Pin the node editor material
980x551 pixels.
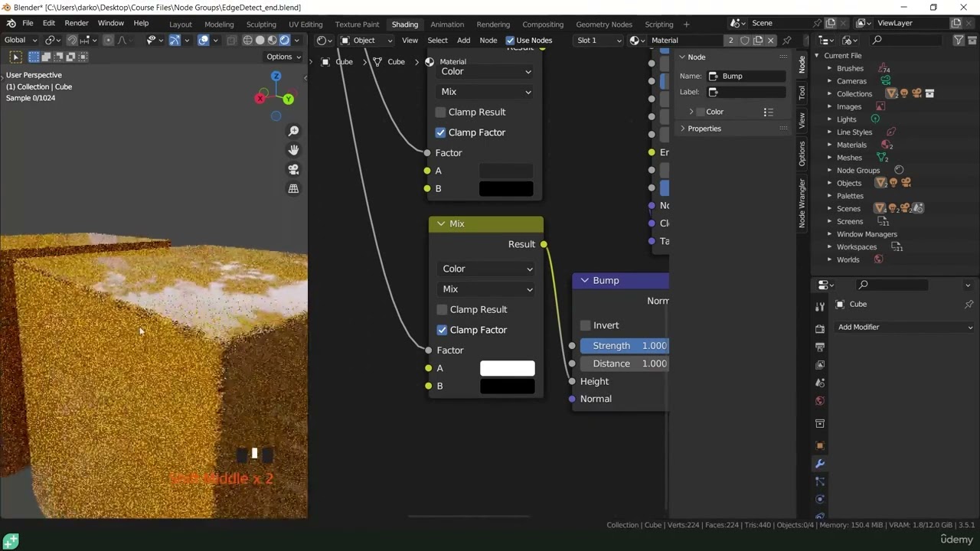[786, 40]
